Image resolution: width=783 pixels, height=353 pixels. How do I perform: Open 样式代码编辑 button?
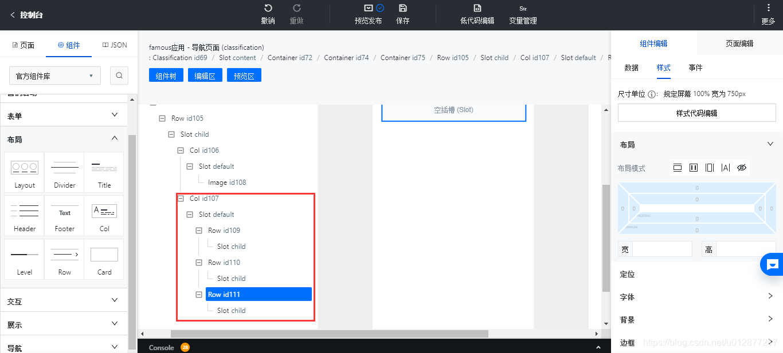[696, 113]
